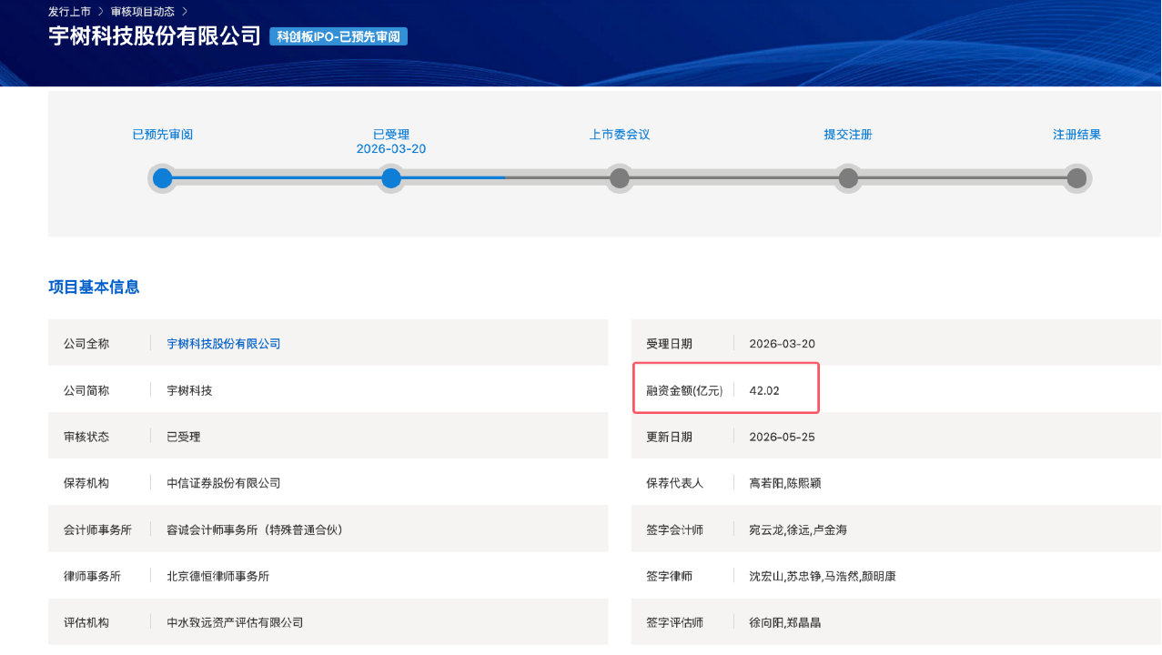Select the 提交注册 progress step dot
1162x655 pixels.
point(848,178)
